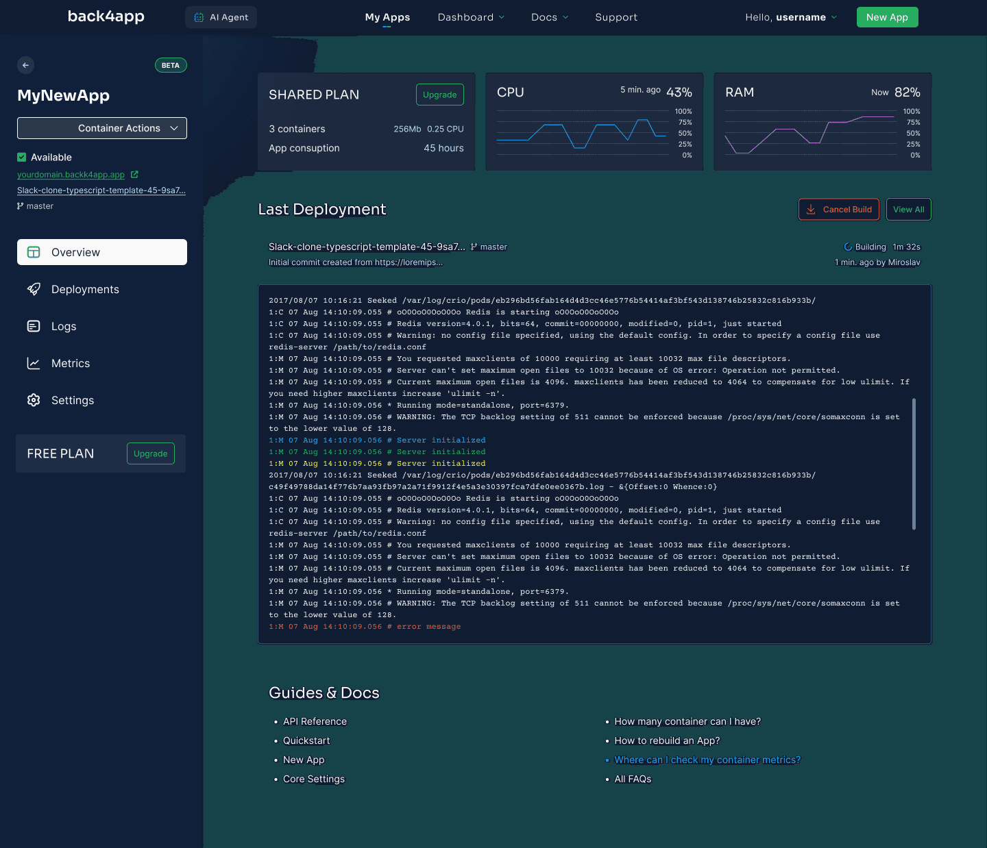Click the Metrics chart icon
This screenshot has height=848, width=987.
click(34, 363)
